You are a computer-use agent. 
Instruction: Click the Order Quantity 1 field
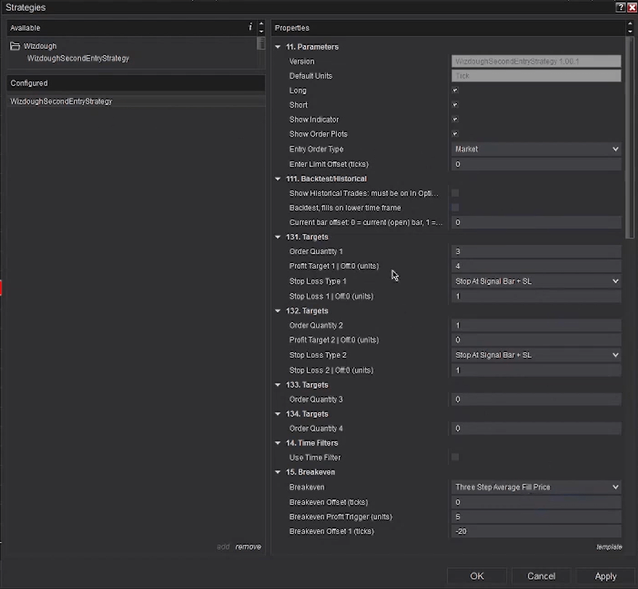pyautogui.click(x=536, y=252)
